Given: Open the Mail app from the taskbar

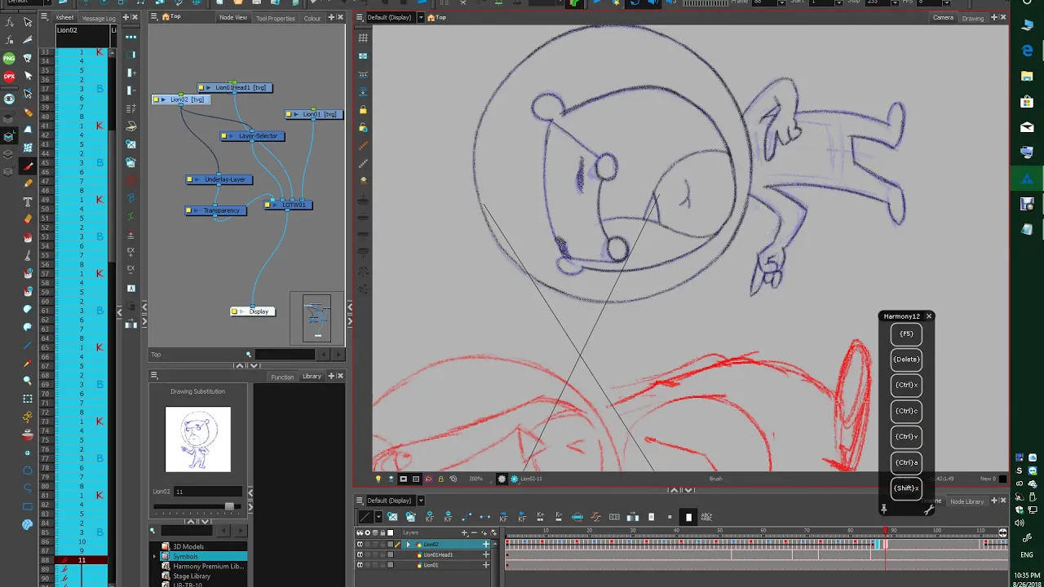Looking at the screenshot, I should (1028, 127).
